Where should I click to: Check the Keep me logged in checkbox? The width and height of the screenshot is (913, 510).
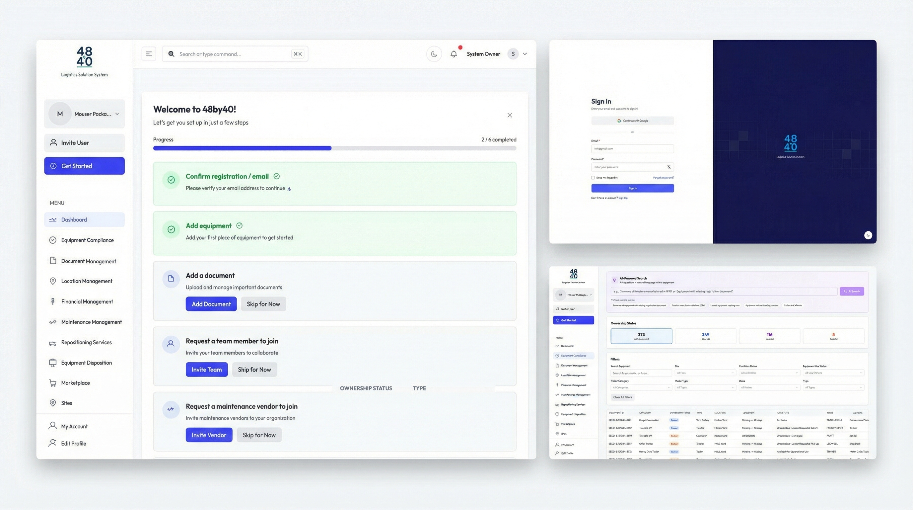point(593,178)
